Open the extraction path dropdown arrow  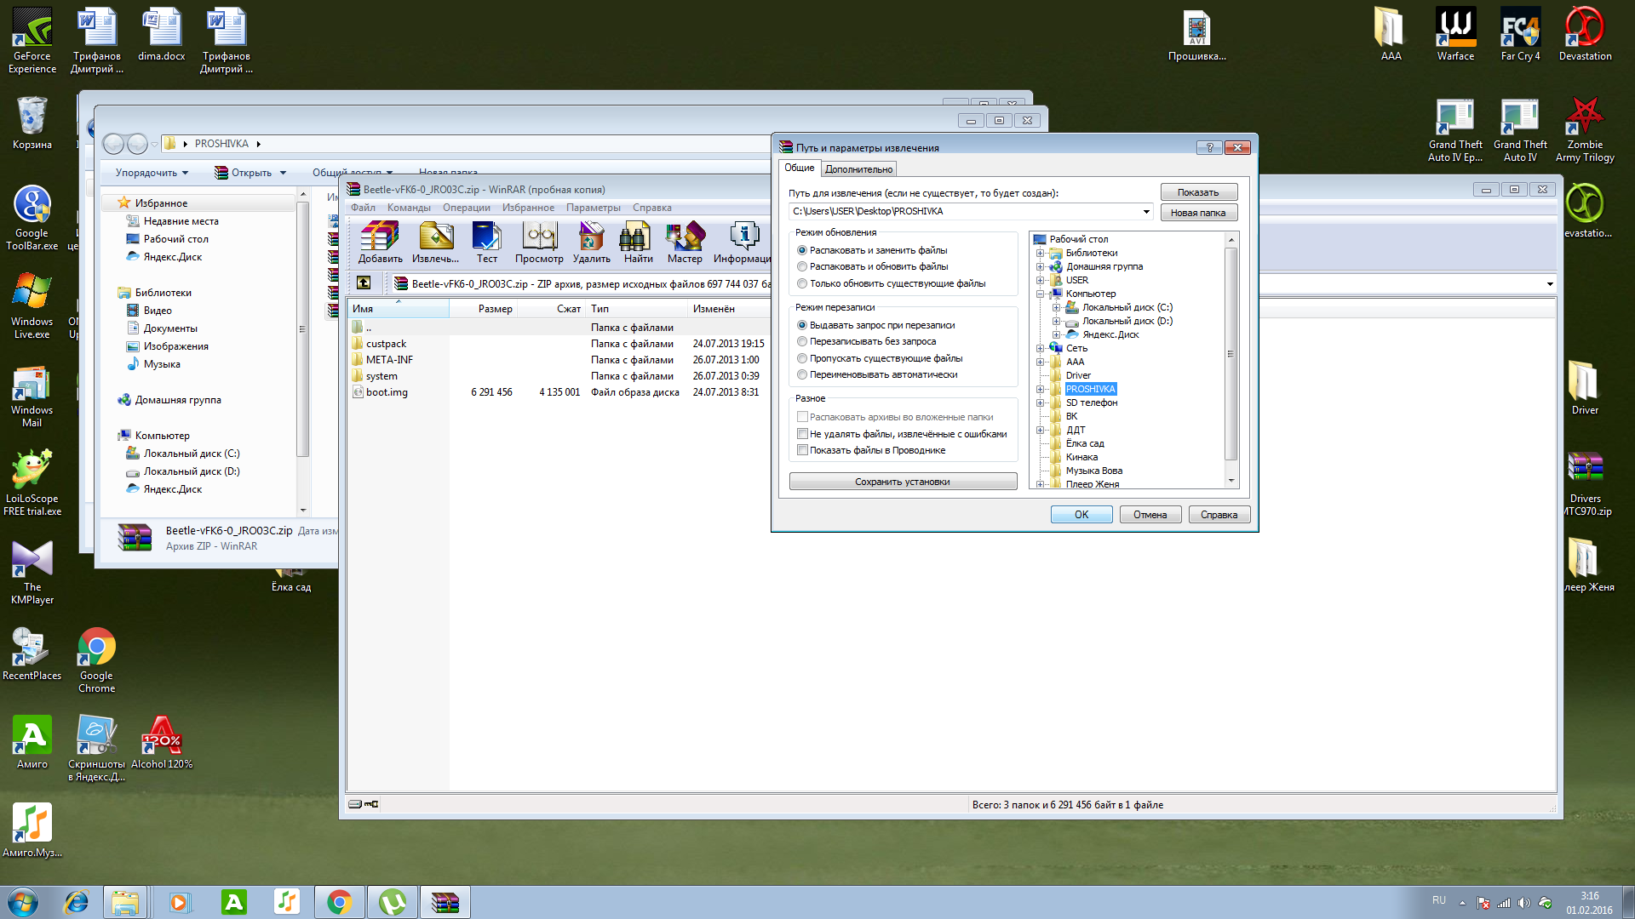(1146, 212)
